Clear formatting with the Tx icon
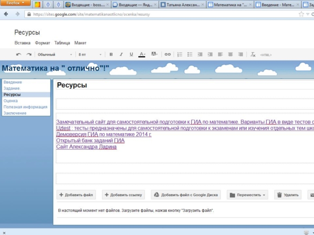This screenshot has height=235, width=314. coord(253,54)
